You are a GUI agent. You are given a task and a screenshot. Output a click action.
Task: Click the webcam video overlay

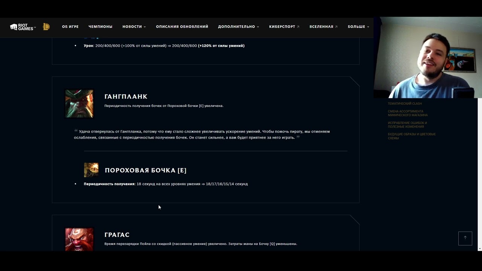428,58
